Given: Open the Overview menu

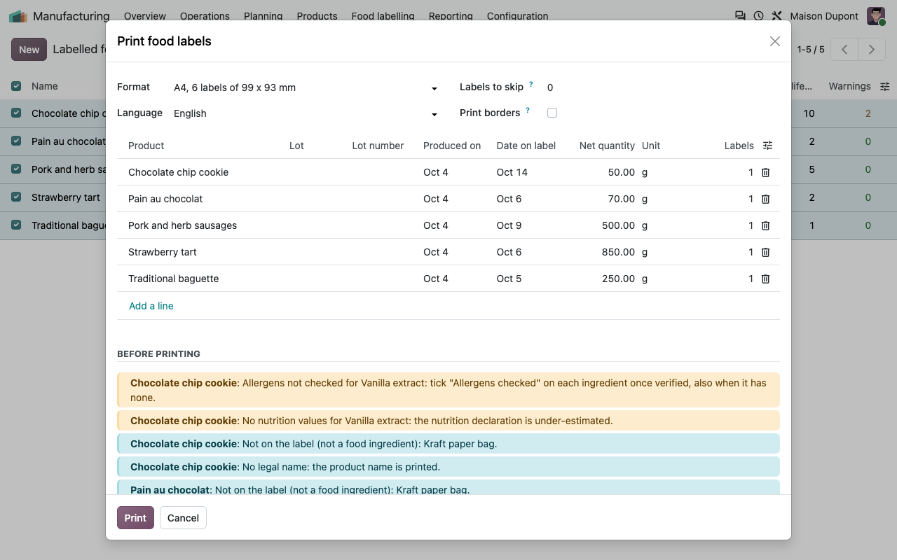Looking at the screenshot, I should pyautogui.click(x=145, y=16).
